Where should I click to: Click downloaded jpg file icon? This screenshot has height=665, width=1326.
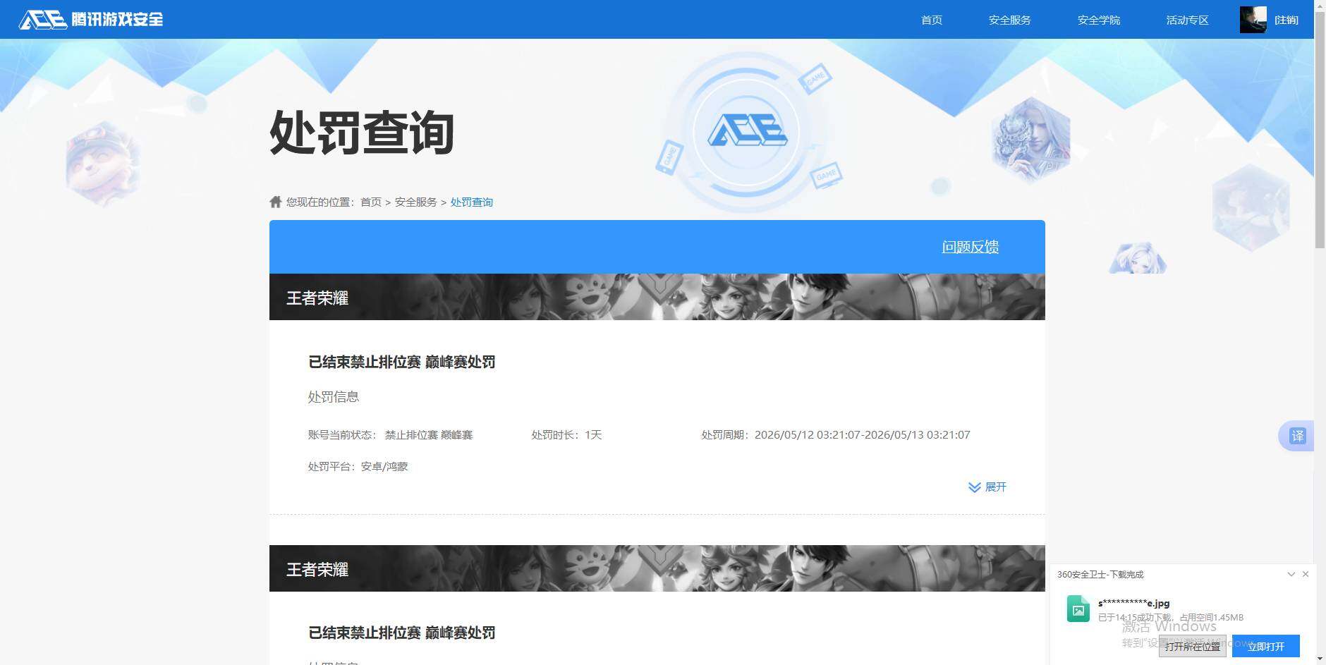1078,609
